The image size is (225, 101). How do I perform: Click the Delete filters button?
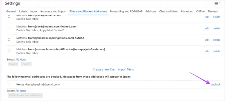pos(26,64)
